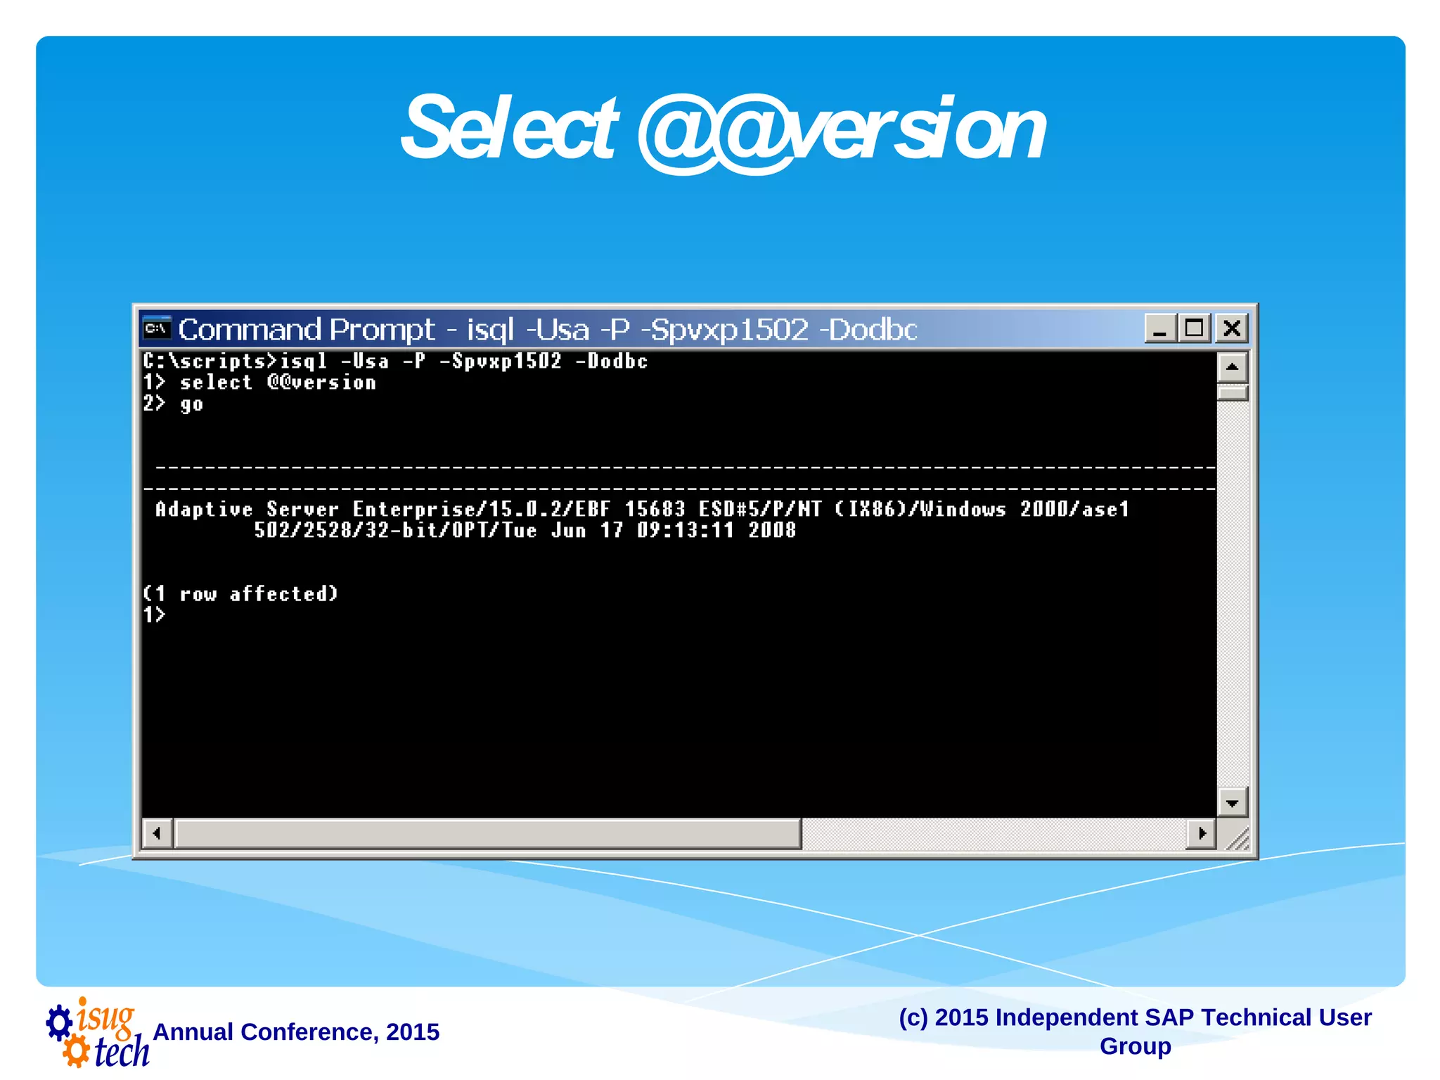Click the Command Prompt system menu icon
1440x1080 pixels.
pyautogui.click(x=157, y=328)
